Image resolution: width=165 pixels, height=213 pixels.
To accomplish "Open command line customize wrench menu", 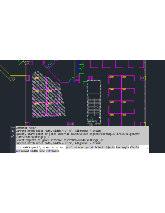I will point(13,136).
